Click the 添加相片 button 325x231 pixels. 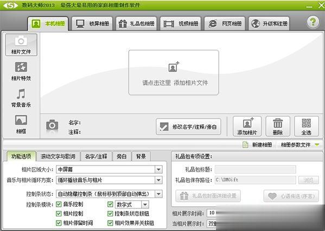pos(247,126)
